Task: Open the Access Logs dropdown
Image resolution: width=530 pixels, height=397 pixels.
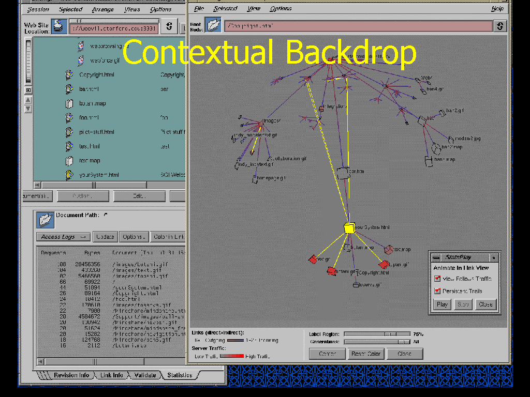Action: tap(63, 237)
